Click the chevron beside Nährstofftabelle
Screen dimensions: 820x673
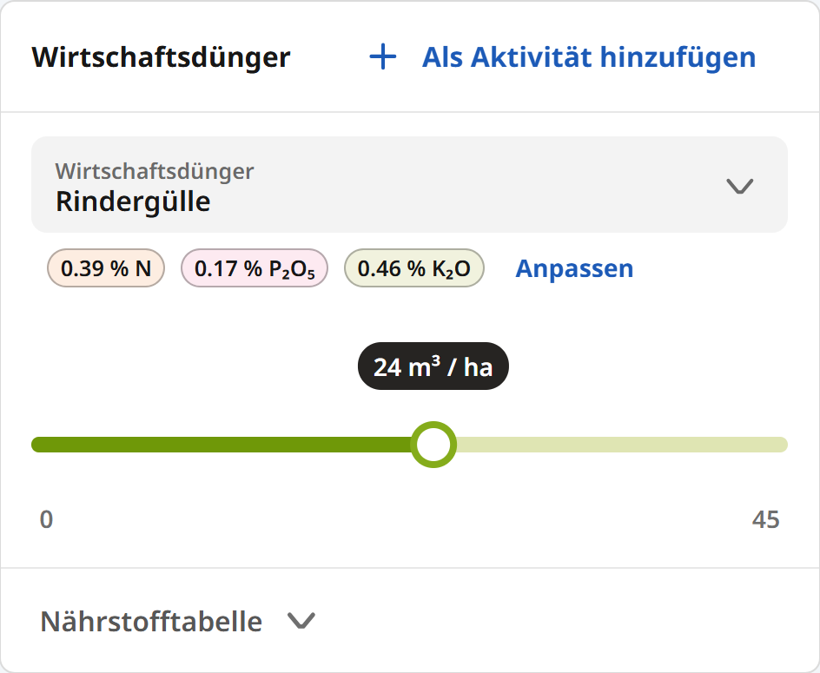300,622
